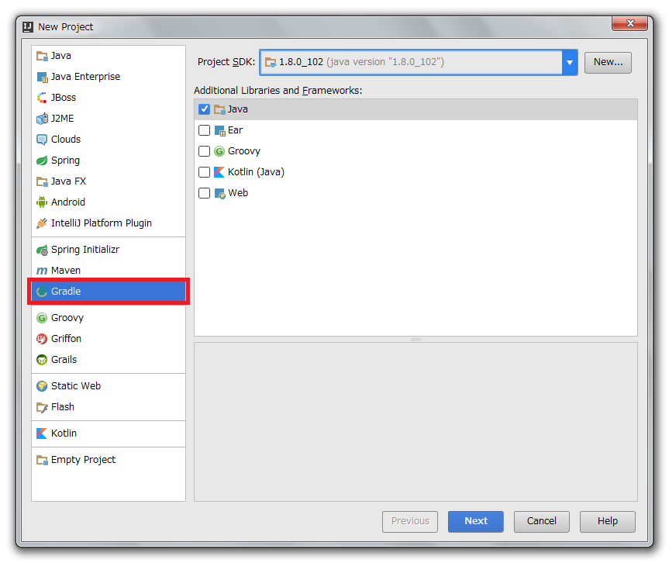
Task: Click the Kotlin (Java) framework icon
Action: pyautogui.click(x=219, y=172)
